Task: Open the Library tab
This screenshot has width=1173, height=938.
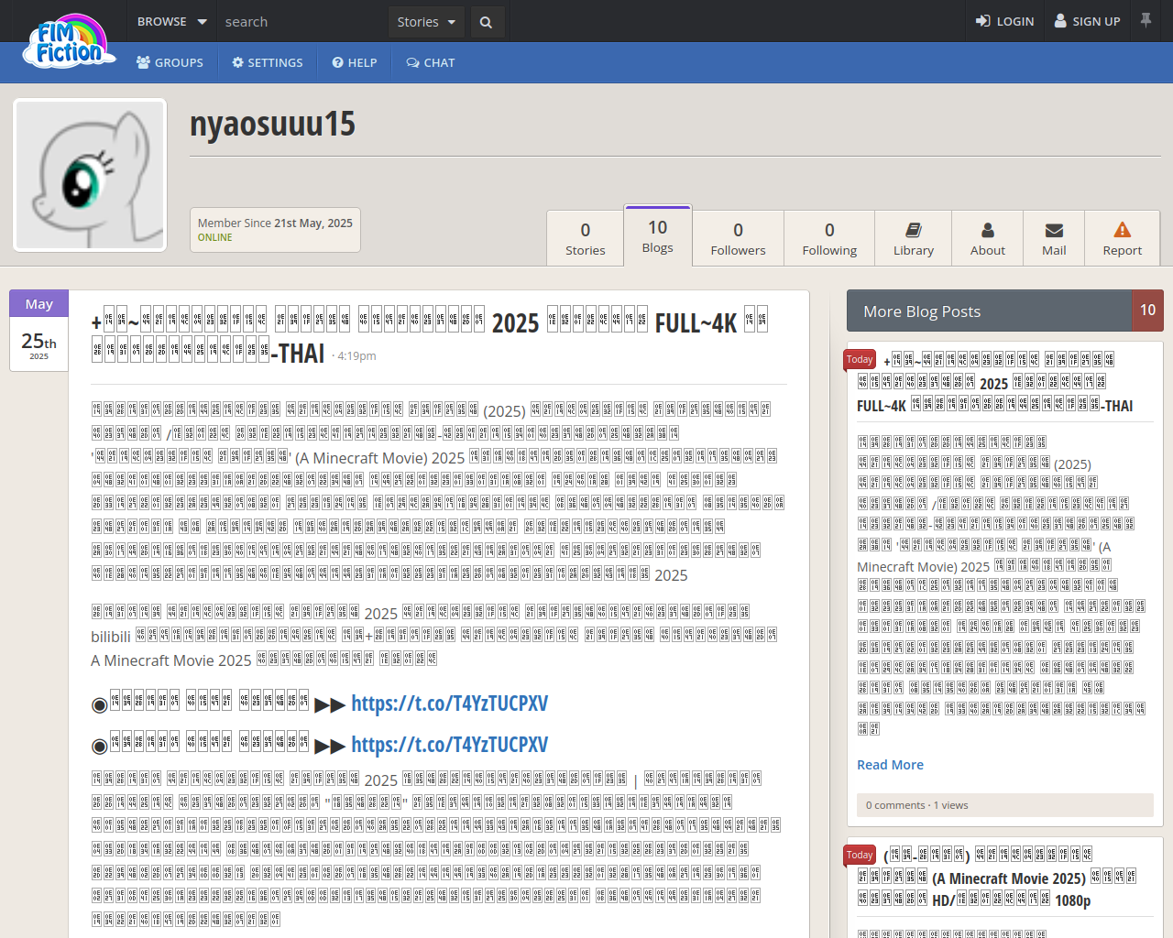Action: [914, 239]
